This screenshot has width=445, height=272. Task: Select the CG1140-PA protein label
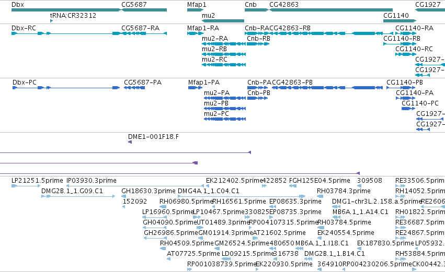pyautogui.click(x=415, y=92)
